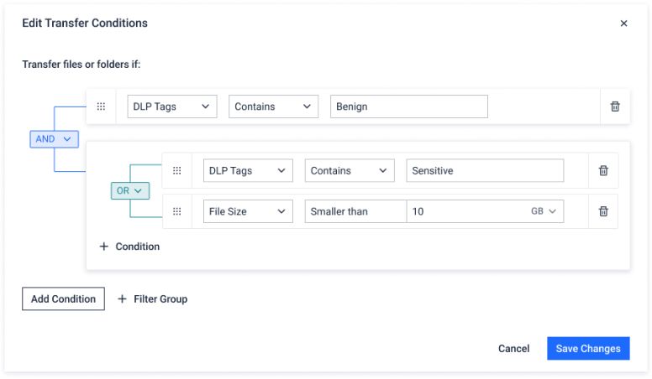Open Contains operator dropdown for Benign row

point(273,106)
